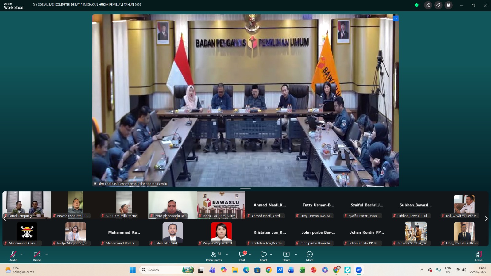Open Word from the taskbar

(291, 270)
